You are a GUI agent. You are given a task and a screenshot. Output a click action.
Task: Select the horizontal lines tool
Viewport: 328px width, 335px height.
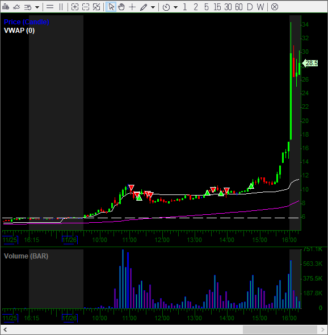[50, 7]
